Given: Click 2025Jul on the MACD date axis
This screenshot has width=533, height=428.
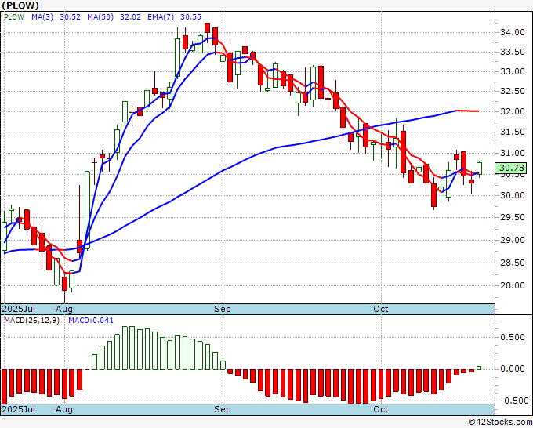Looking at the screenshot, I should tap(19, 409).
